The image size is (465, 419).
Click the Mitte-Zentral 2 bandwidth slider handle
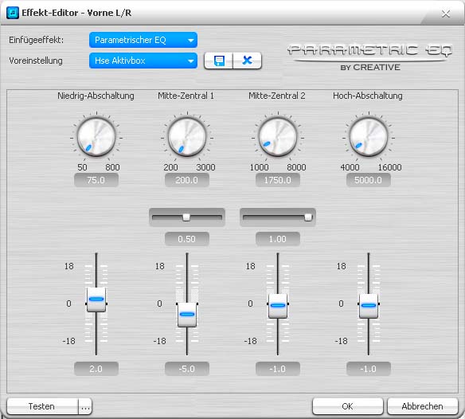tap(308, 217)
